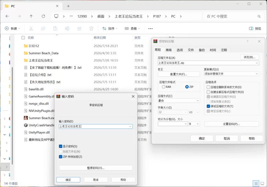
Task: Click 帮助 in the password dialog
Action: point(123,180)
